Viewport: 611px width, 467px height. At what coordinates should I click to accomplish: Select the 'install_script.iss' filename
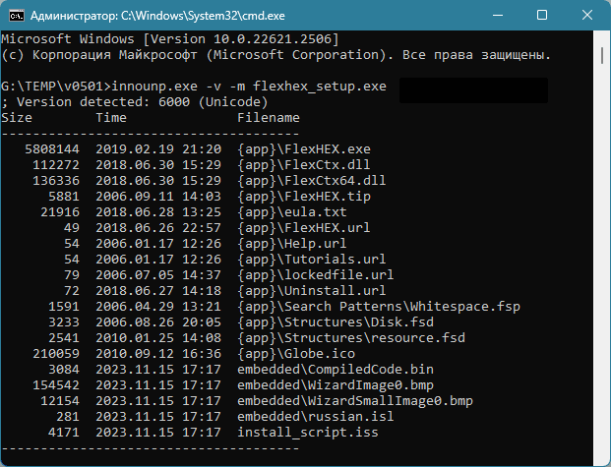308,433
